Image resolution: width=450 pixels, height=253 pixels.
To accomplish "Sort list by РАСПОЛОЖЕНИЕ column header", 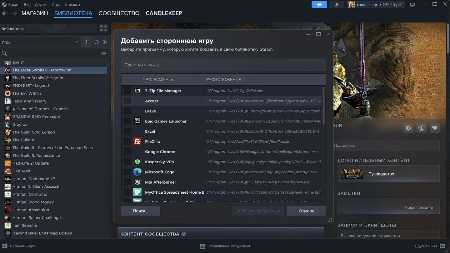I will (223, 80).
